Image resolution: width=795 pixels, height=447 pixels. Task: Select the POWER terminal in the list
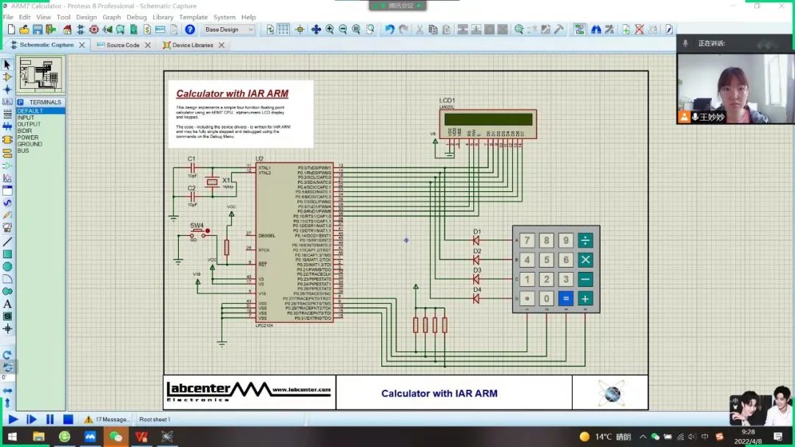click(28, 137)
